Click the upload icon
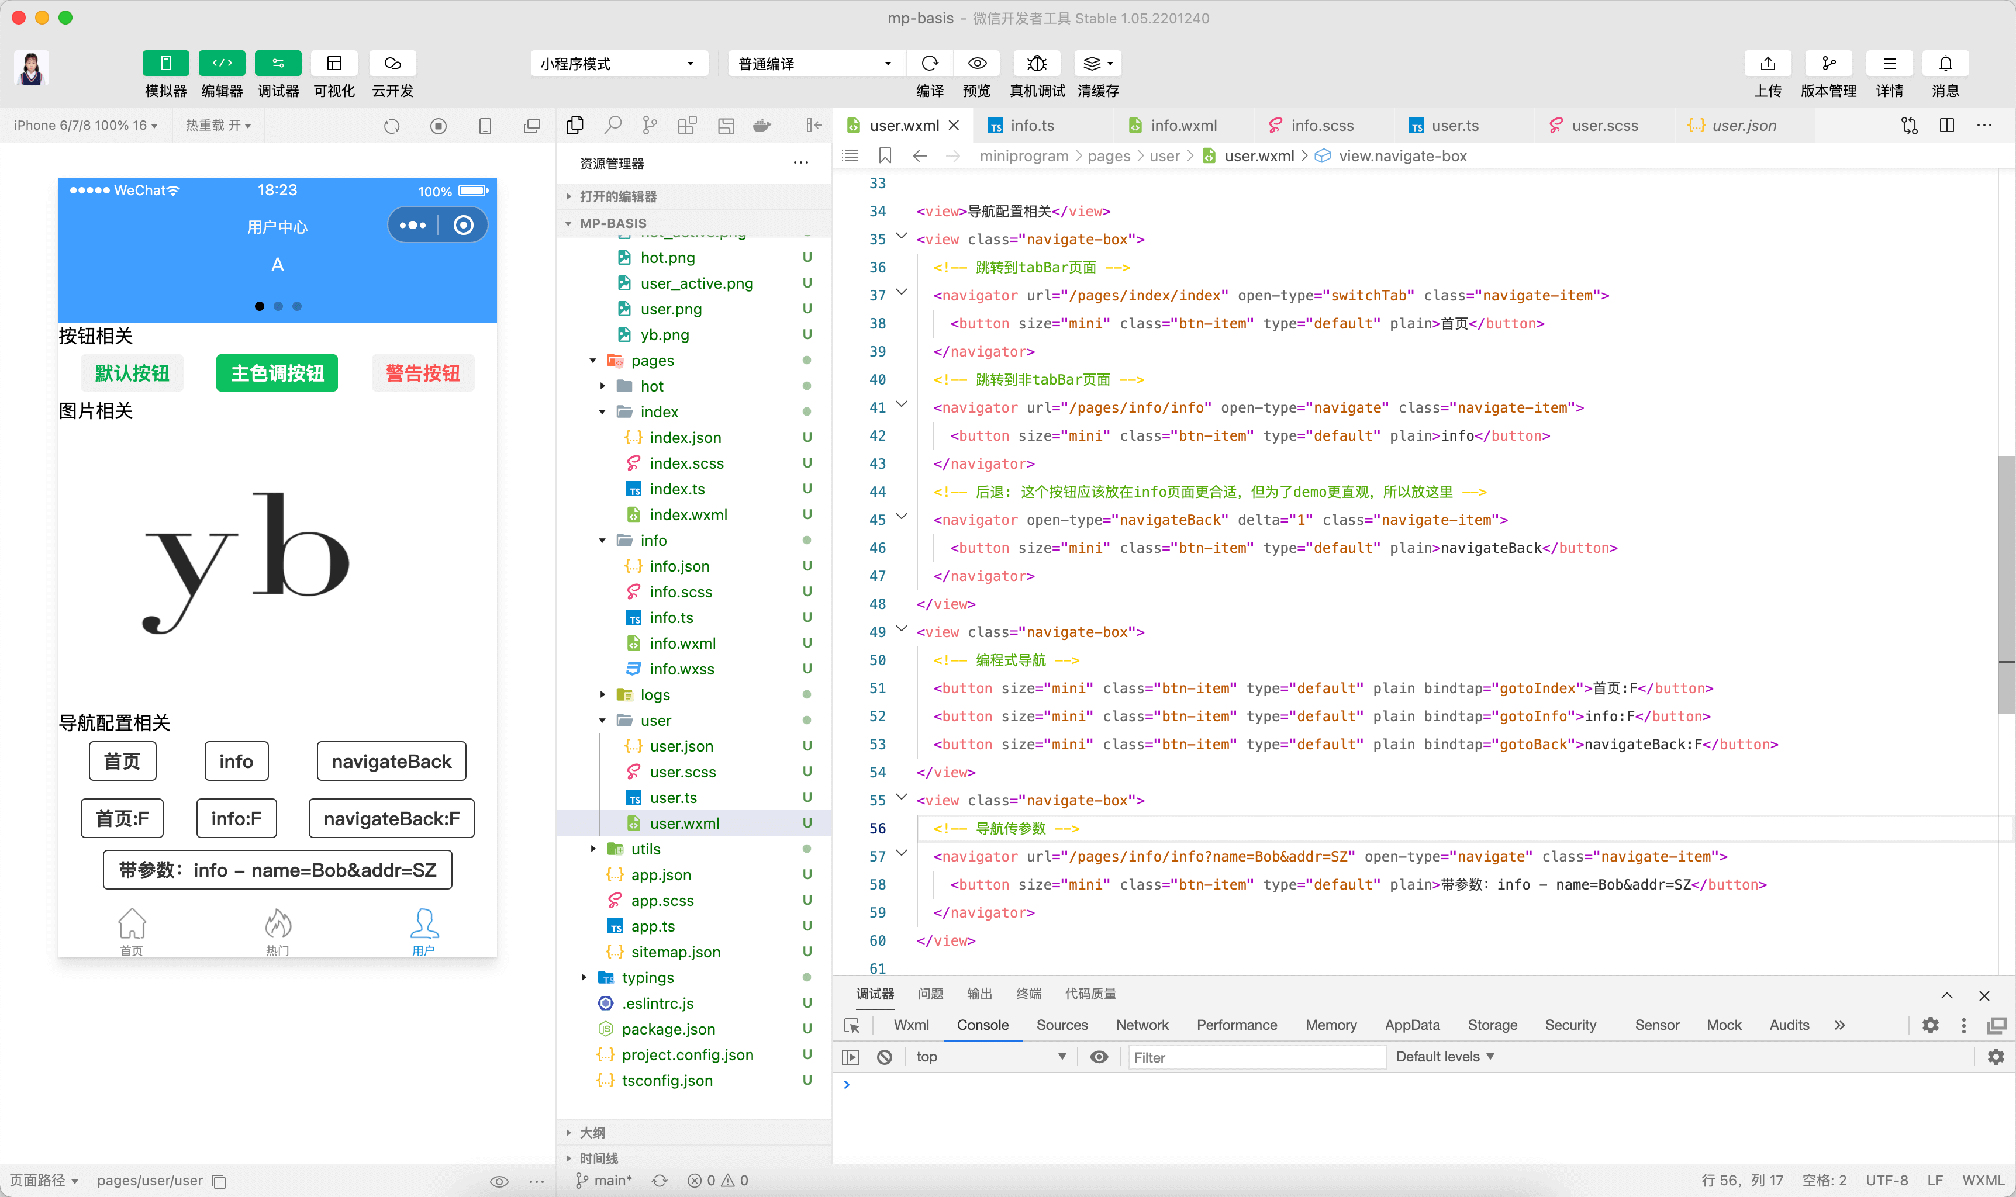Viewport: 2016px width, 1197px height. pos(1768,64)
